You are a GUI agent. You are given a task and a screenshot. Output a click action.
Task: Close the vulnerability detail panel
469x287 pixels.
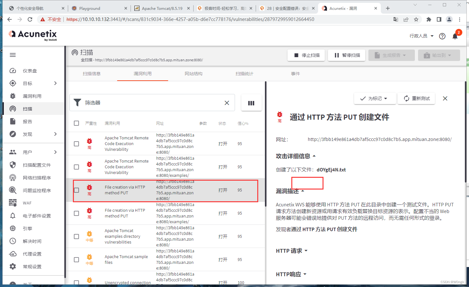click(x=445, y=98)
